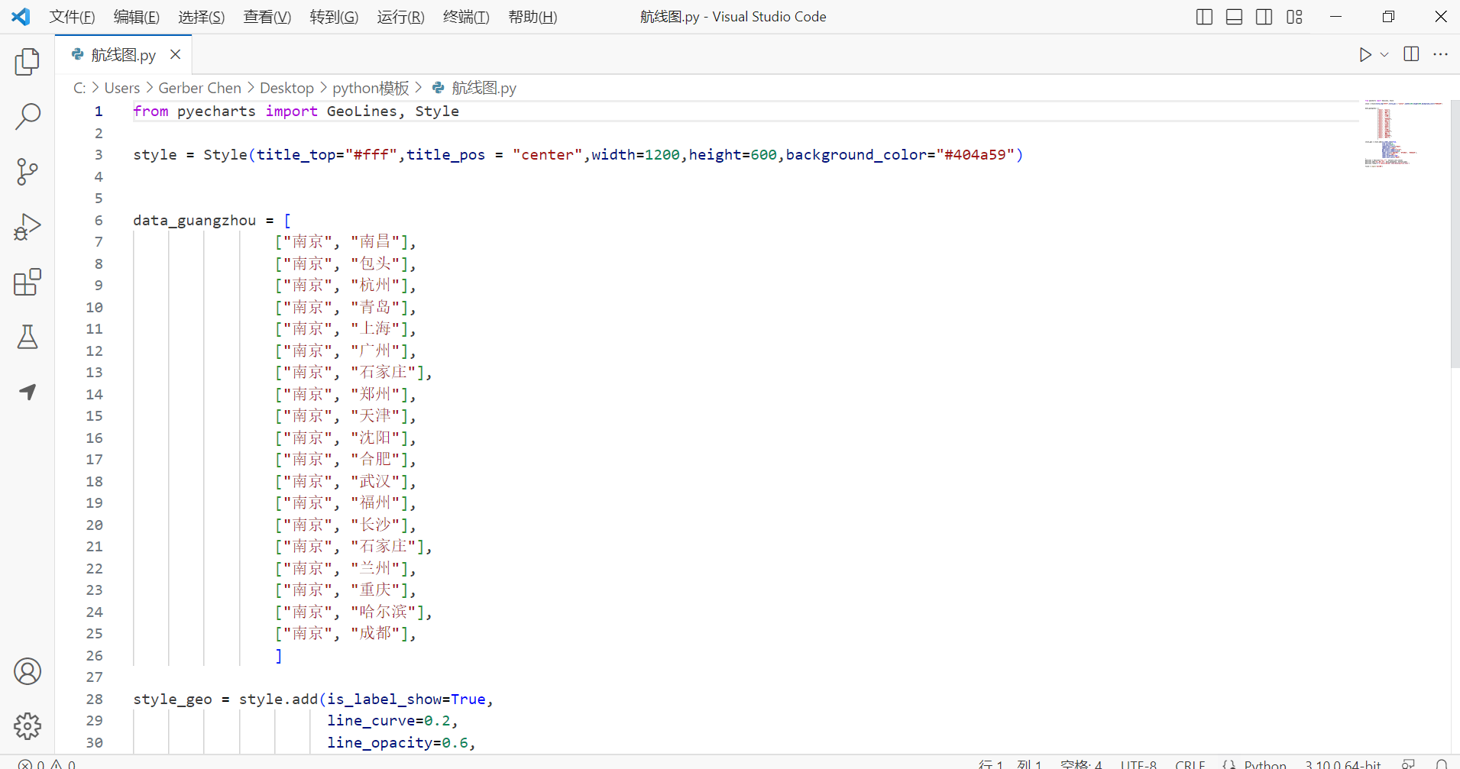Image resolution: width=1460 pixels, height=769 pixels.
Task: Select the Python 3.10.0 64-bit interpreter
Action: (x=1342, y=764)
